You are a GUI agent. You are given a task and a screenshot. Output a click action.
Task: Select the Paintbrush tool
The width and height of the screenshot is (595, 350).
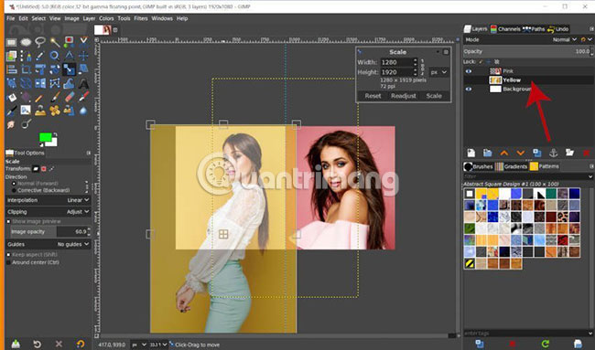tap(55, 98)
